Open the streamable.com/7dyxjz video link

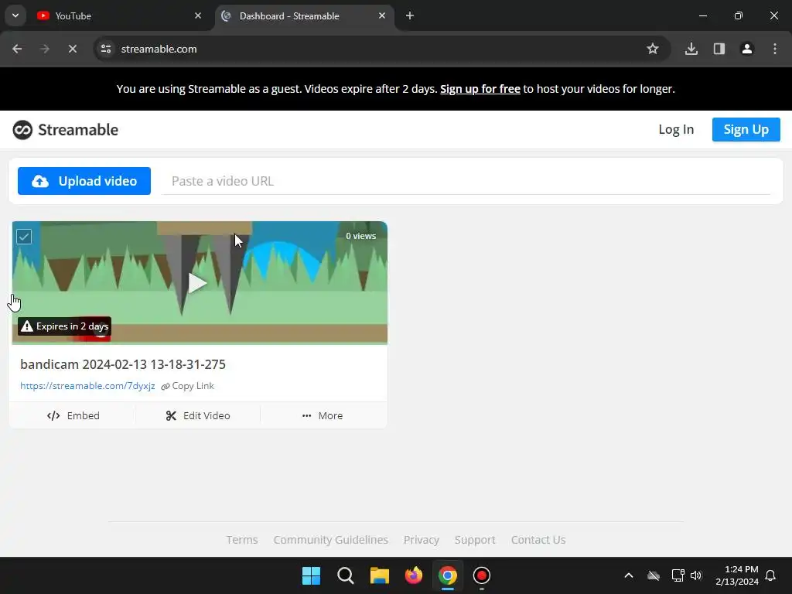point(87,386)
